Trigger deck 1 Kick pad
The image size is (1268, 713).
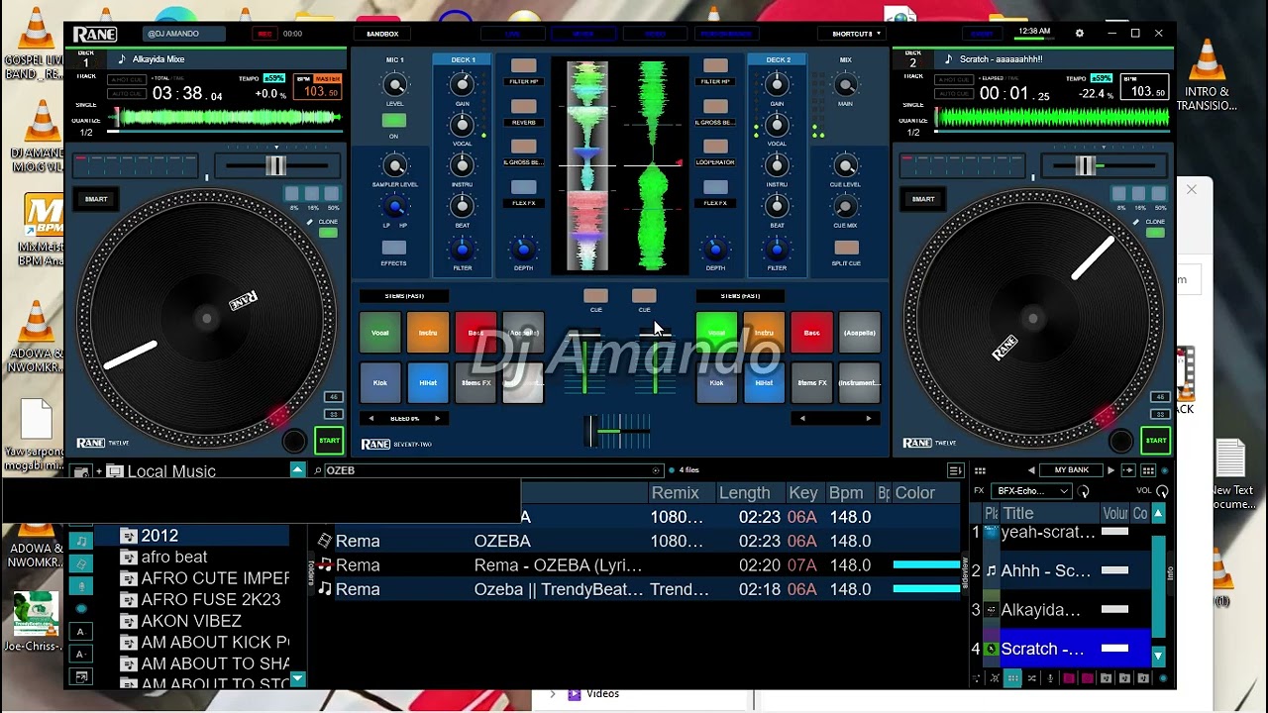379,382
